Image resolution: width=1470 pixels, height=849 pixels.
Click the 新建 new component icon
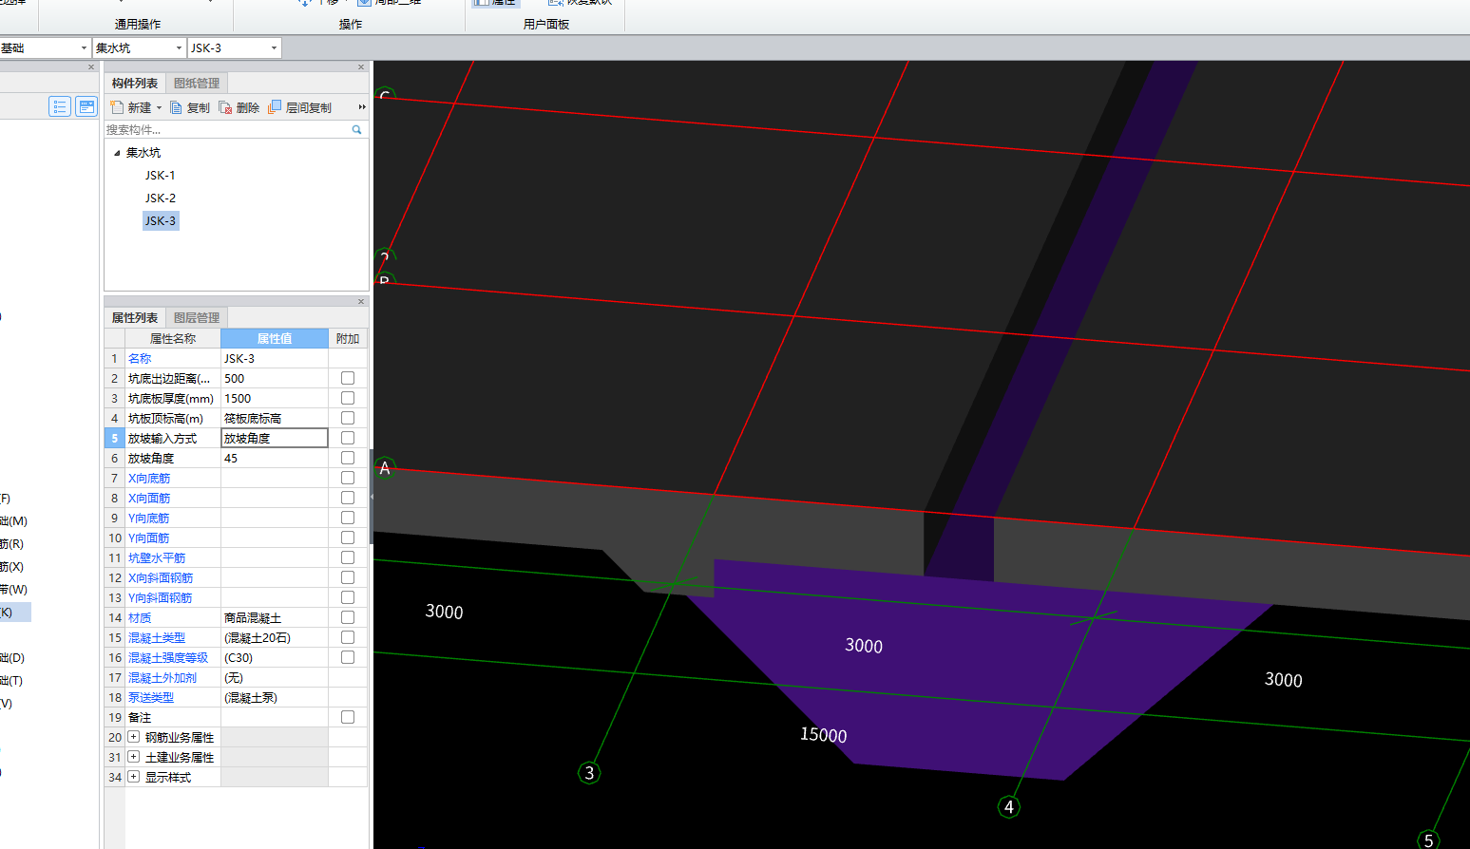click(x=117, y=107)
